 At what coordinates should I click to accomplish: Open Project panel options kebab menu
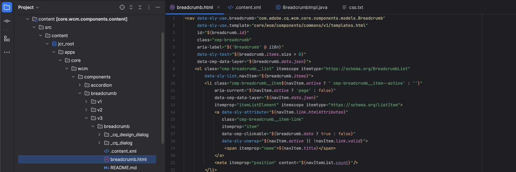click(149, 7)
